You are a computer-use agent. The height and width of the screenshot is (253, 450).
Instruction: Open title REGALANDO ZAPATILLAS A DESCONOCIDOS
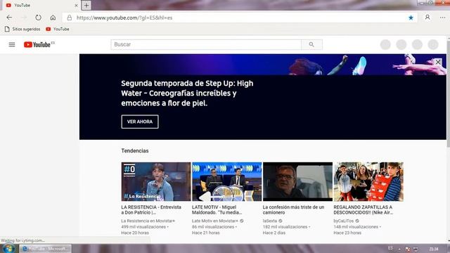click(x=363, y=209)
